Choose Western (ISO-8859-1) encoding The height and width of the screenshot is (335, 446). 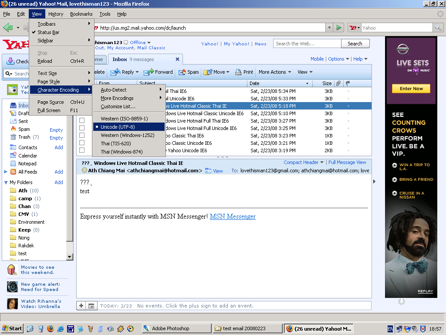[x=129, y=119]
